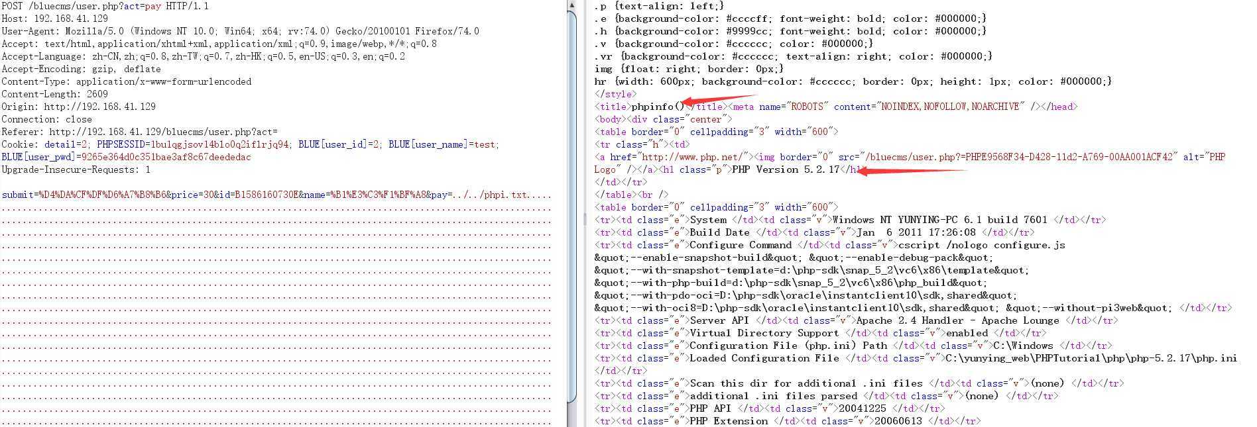
Task: Click the '<body><div class="center">' line
Action: pyautogui.click(x=663, y=119)
